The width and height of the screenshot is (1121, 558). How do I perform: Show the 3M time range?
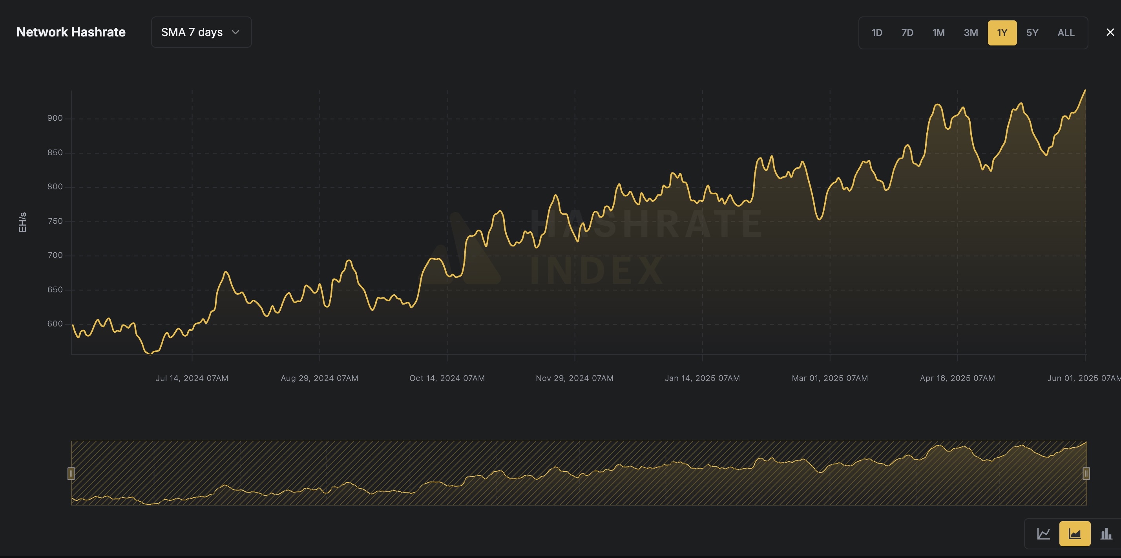point(970,33)
